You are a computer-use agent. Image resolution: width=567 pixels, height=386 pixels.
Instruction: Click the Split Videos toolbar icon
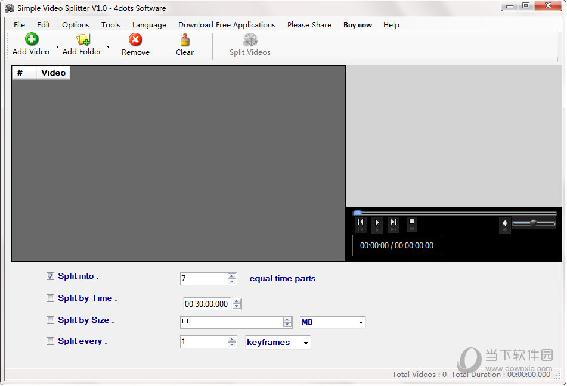click(250, 40)
